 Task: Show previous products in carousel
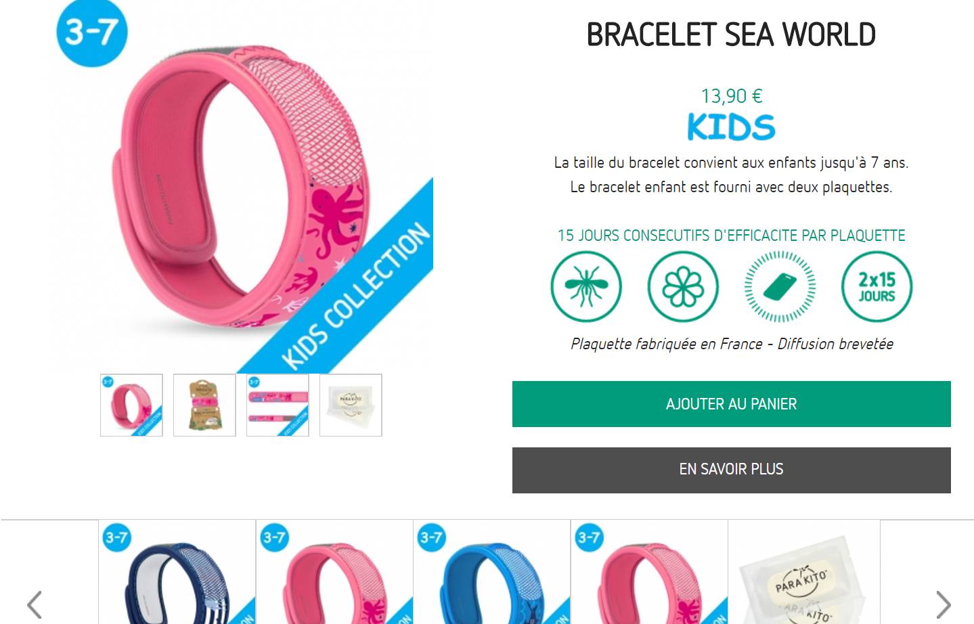click(x=35, y=604)
